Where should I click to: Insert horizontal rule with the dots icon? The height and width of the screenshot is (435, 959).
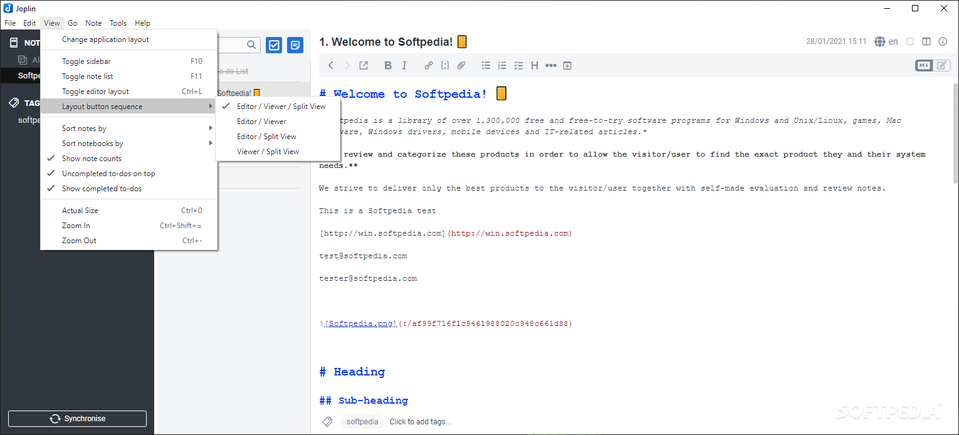pos(551,65)
